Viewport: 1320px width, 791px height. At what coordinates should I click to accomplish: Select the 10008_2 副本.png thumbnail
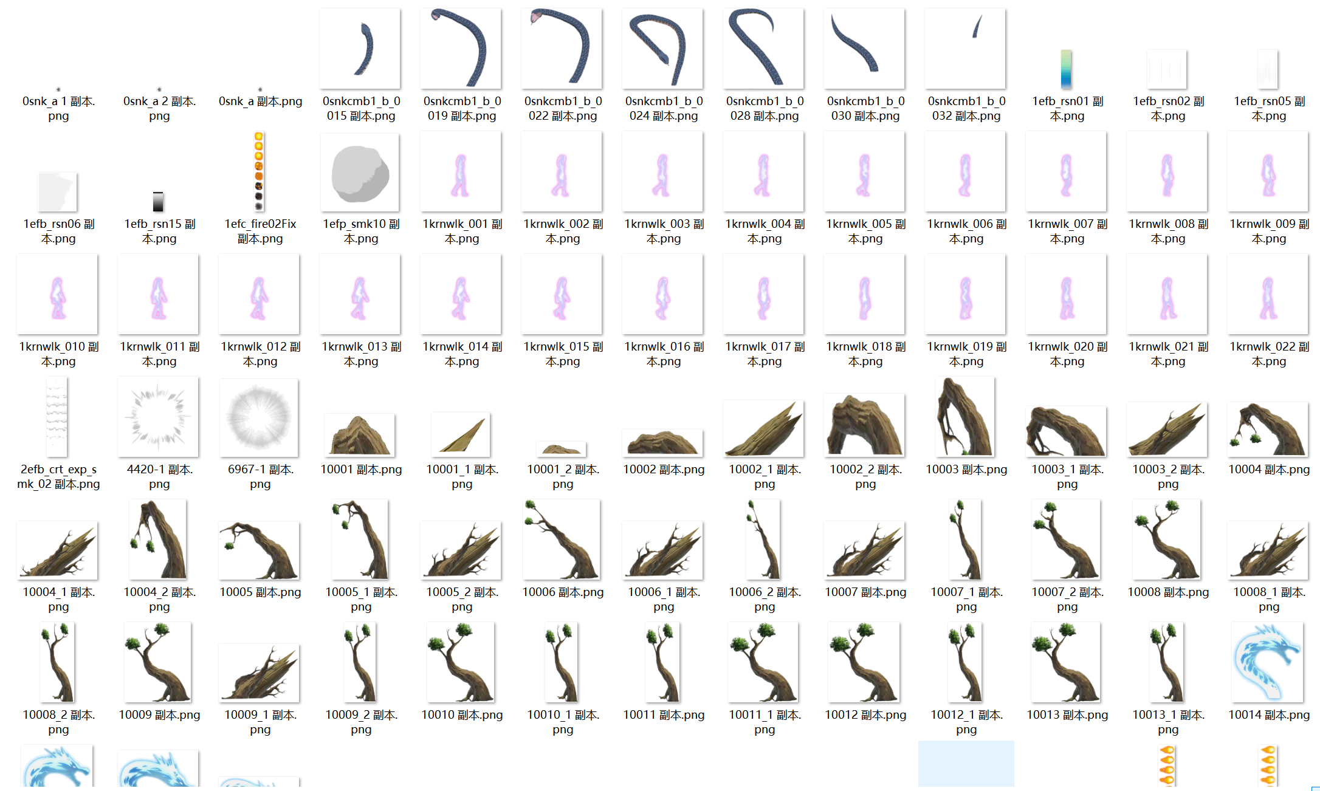[58, 662]
